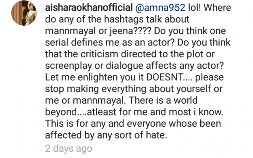Click the word 'everything' in the comment
253x158 pixels.
point(124,89)
